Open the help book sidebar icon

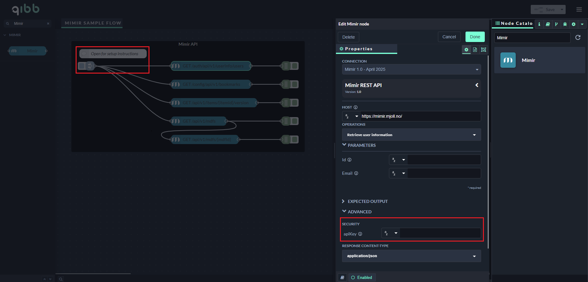point(548,24)
